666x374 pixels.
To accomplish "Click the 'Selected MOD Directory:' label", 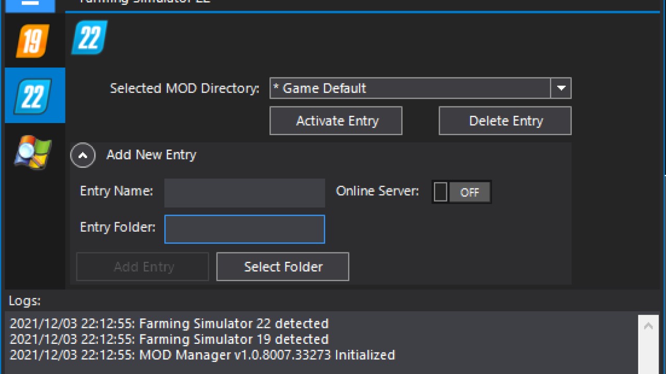I will 185,88.
